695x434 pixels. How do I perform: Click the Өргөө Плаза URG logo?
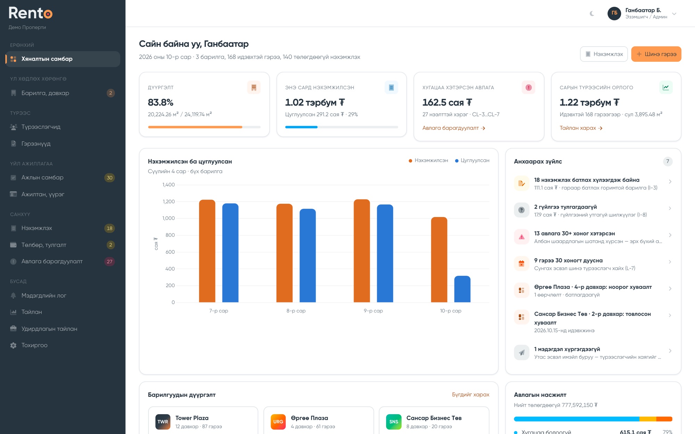coord(278,422)
